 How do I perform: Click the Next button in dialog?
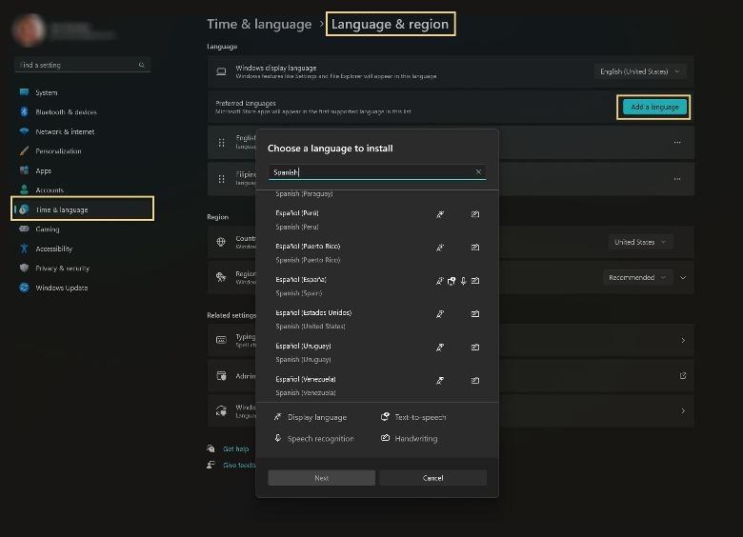coord(321,478)
